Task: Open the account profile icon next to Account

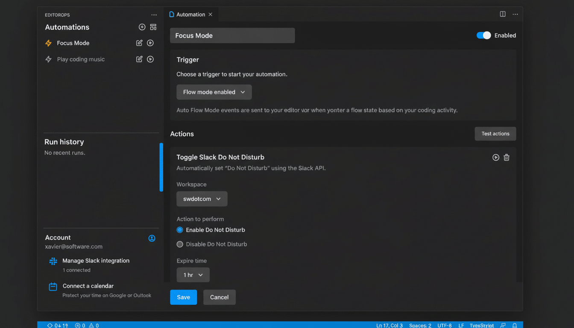Action: click(x=152, y=238)
